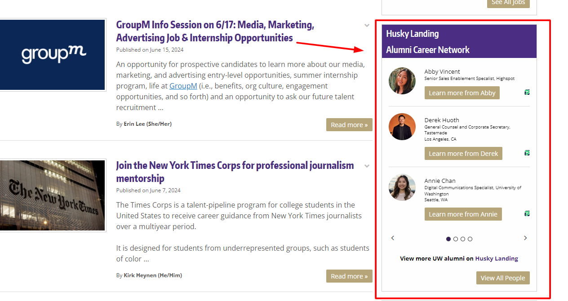Image resolution: width=568 pixels, height=301 pixels.
Task: Click Read more on the GroupM article
Action: [x=349, y=125]
